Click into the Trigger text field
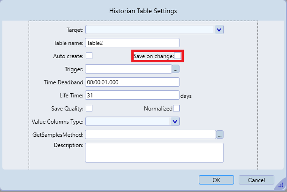Image resolution: width=287 pixels, height=192 pixels. 128,69
